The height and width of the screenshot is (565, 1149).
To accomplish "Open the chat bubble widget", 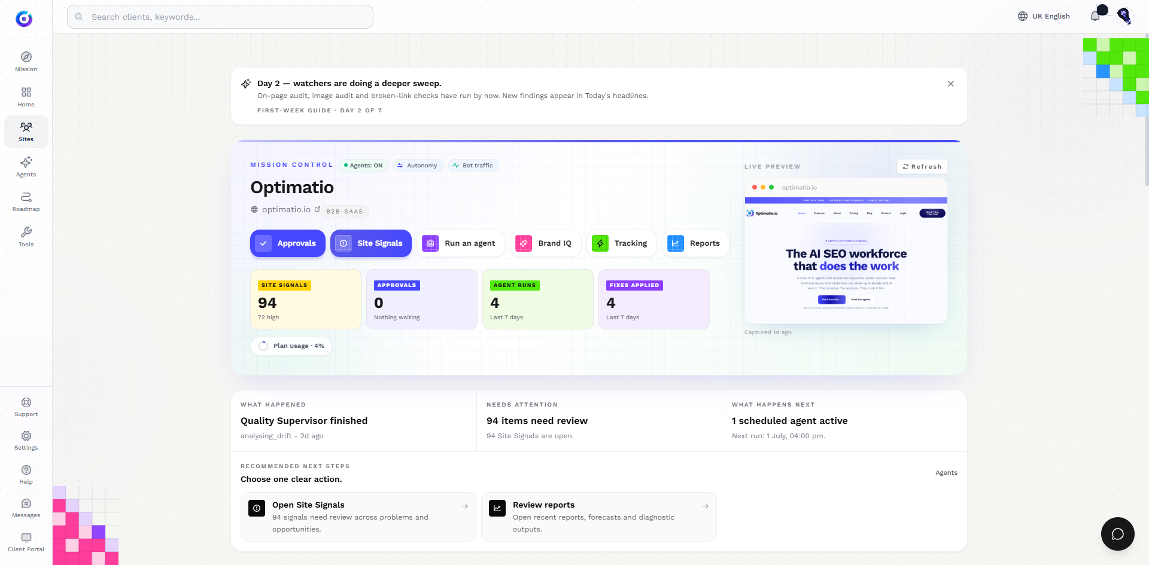I will [1117, 534].
